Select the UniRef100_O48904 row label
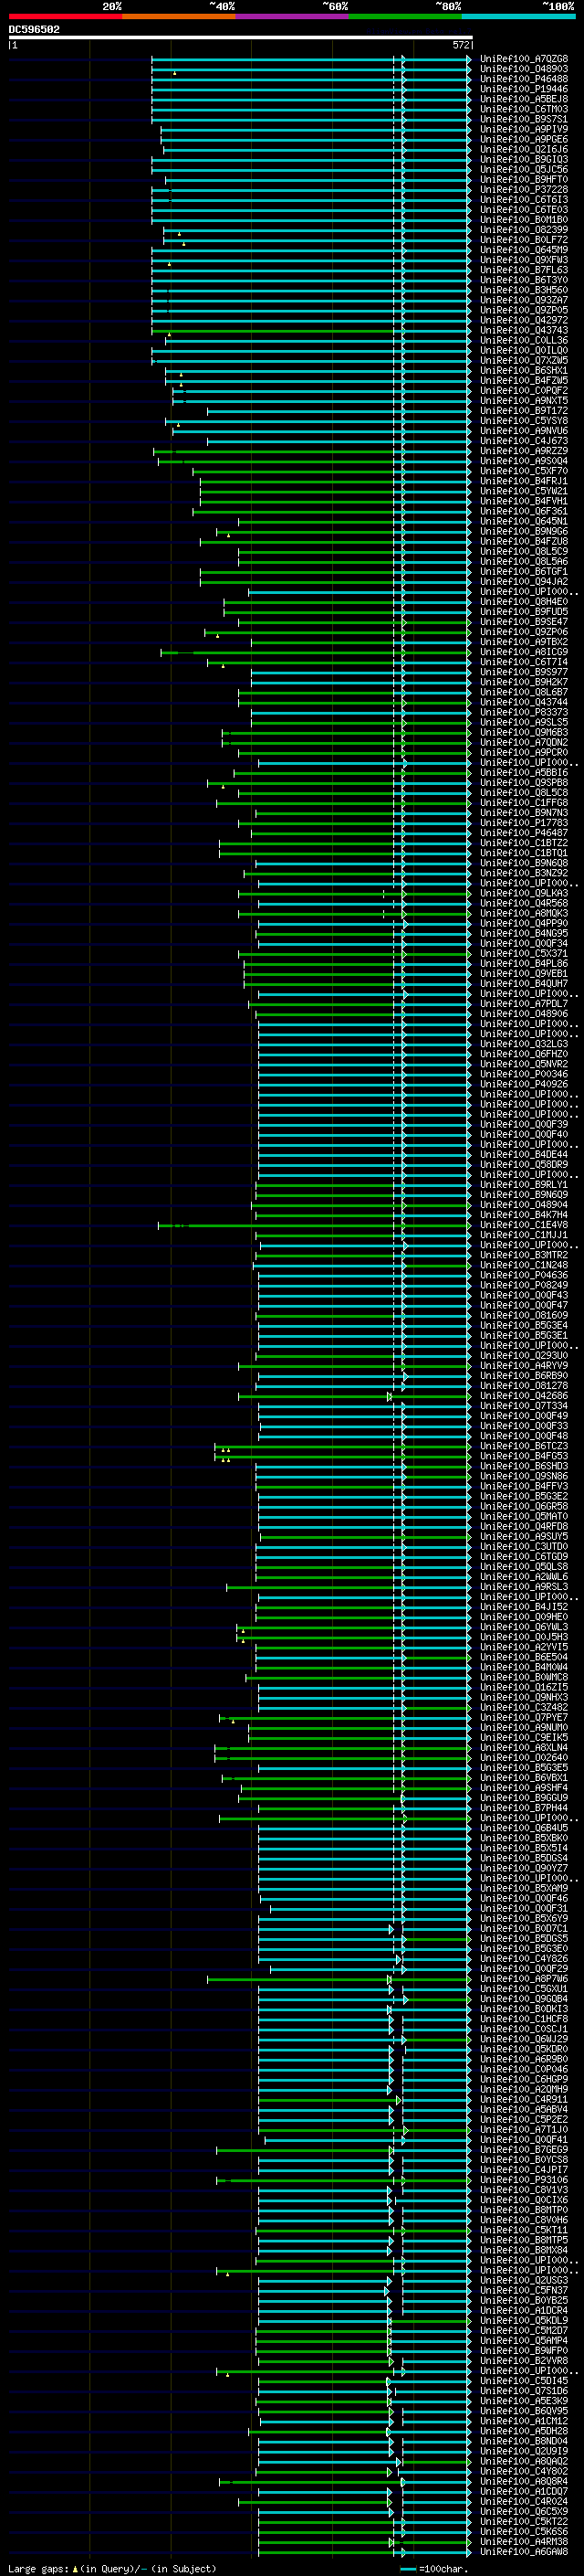Screen dimensions: 584x2576 point(524,1205)
